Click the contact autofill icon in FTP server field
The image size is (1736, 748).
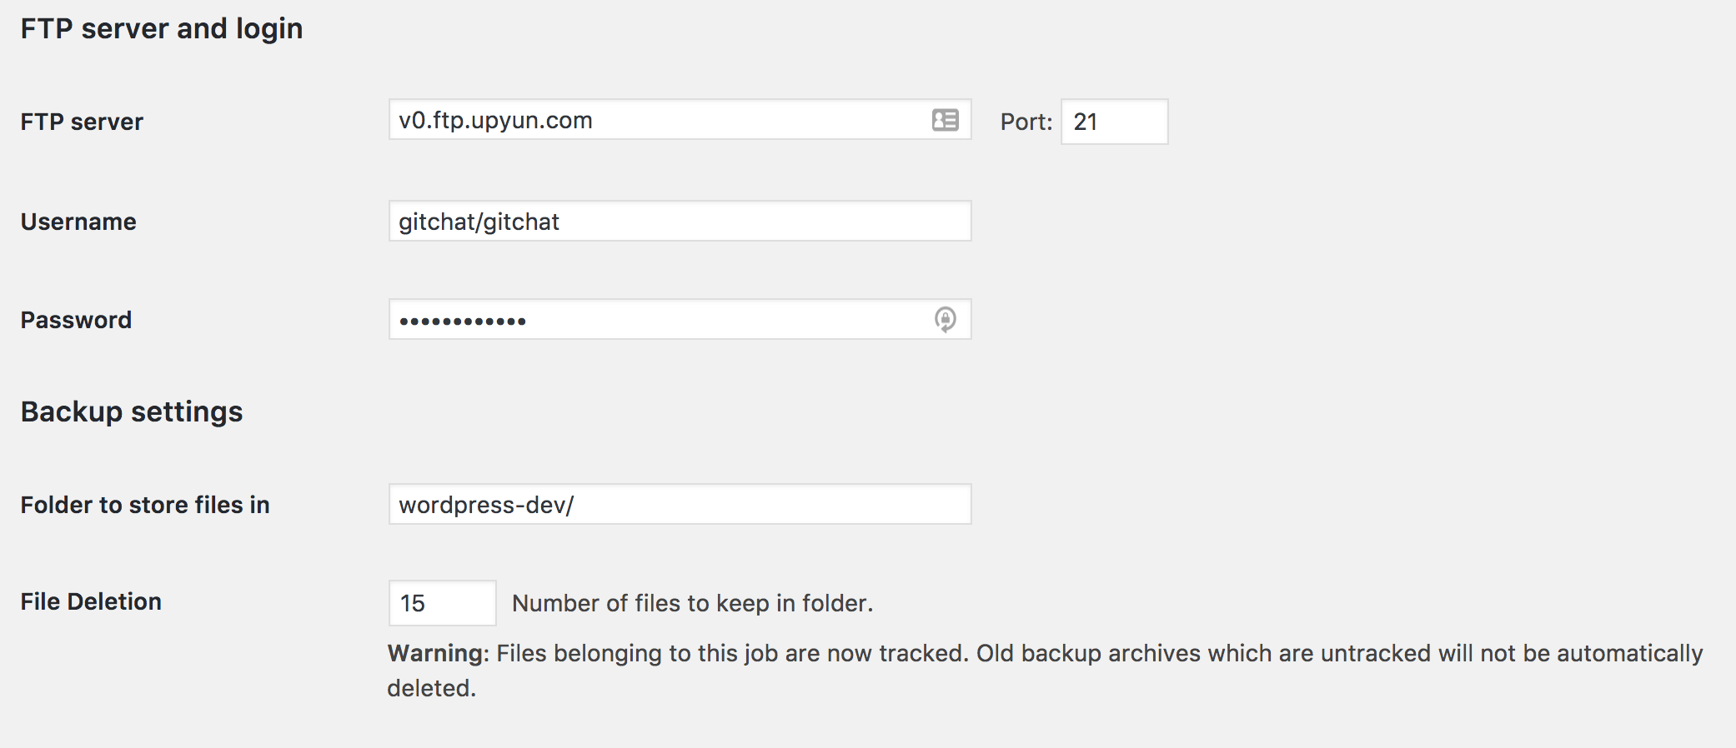945,120
